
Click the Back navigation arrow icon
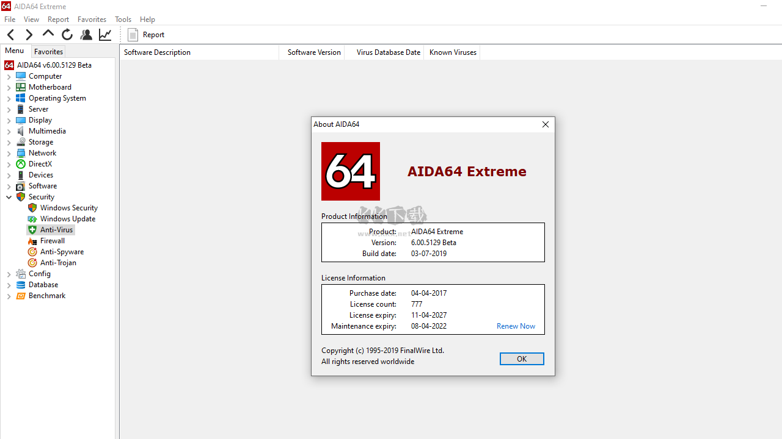(x=10, y=35)
